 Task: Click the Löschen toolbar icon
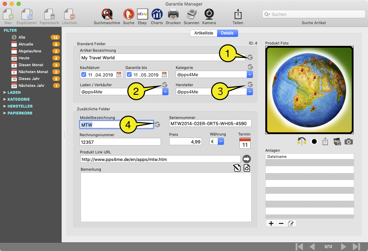(70, 14)
